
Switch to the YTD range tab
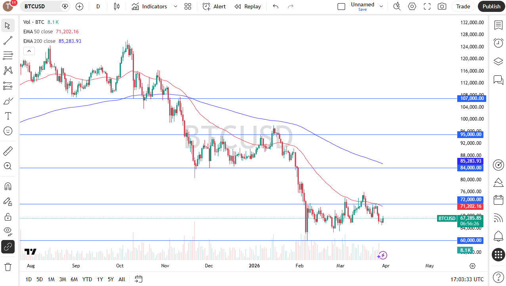[87, 279]
